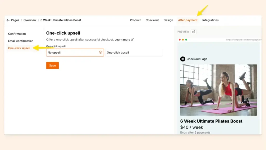Open the Design tab
The height and width of the screenshot is (150, 266).
click(x=168, y=20)
